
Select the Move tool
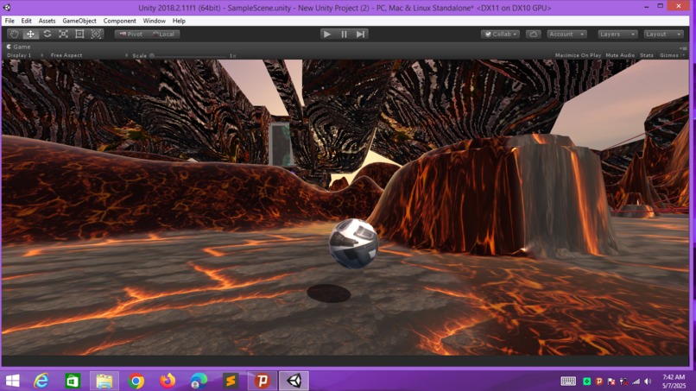tap(30, 35)
